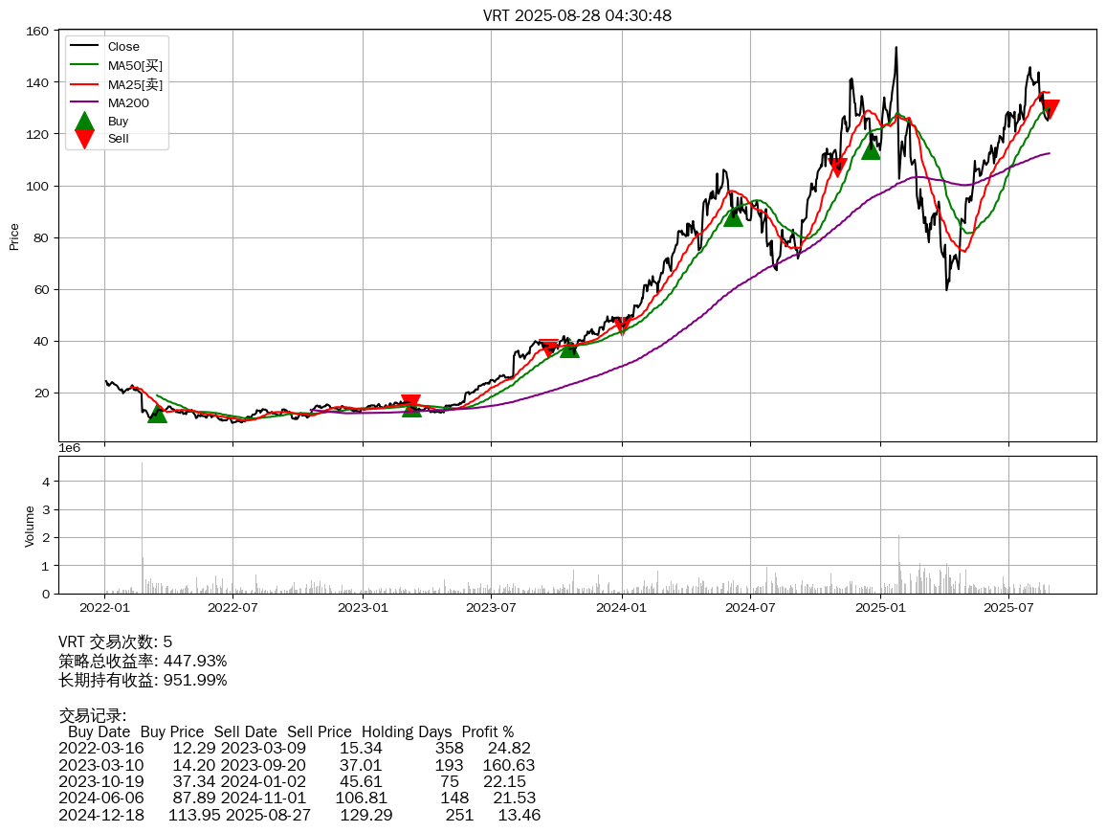
Task: Select the Sell triangle near November 2024
Action: click(x=838, y=168)
